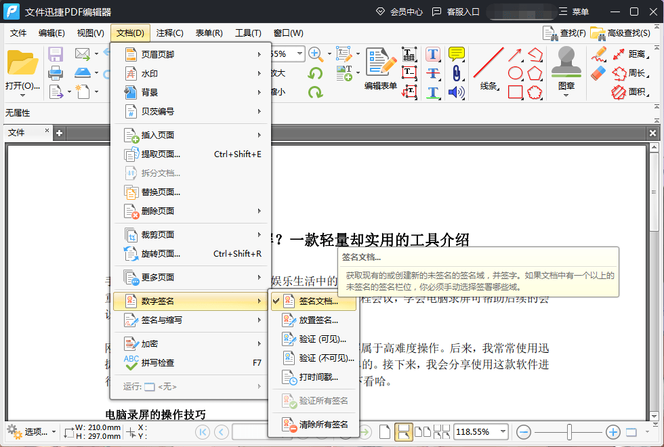
Task: Choose 放置签名... submenu item
Action: [313, 320]
